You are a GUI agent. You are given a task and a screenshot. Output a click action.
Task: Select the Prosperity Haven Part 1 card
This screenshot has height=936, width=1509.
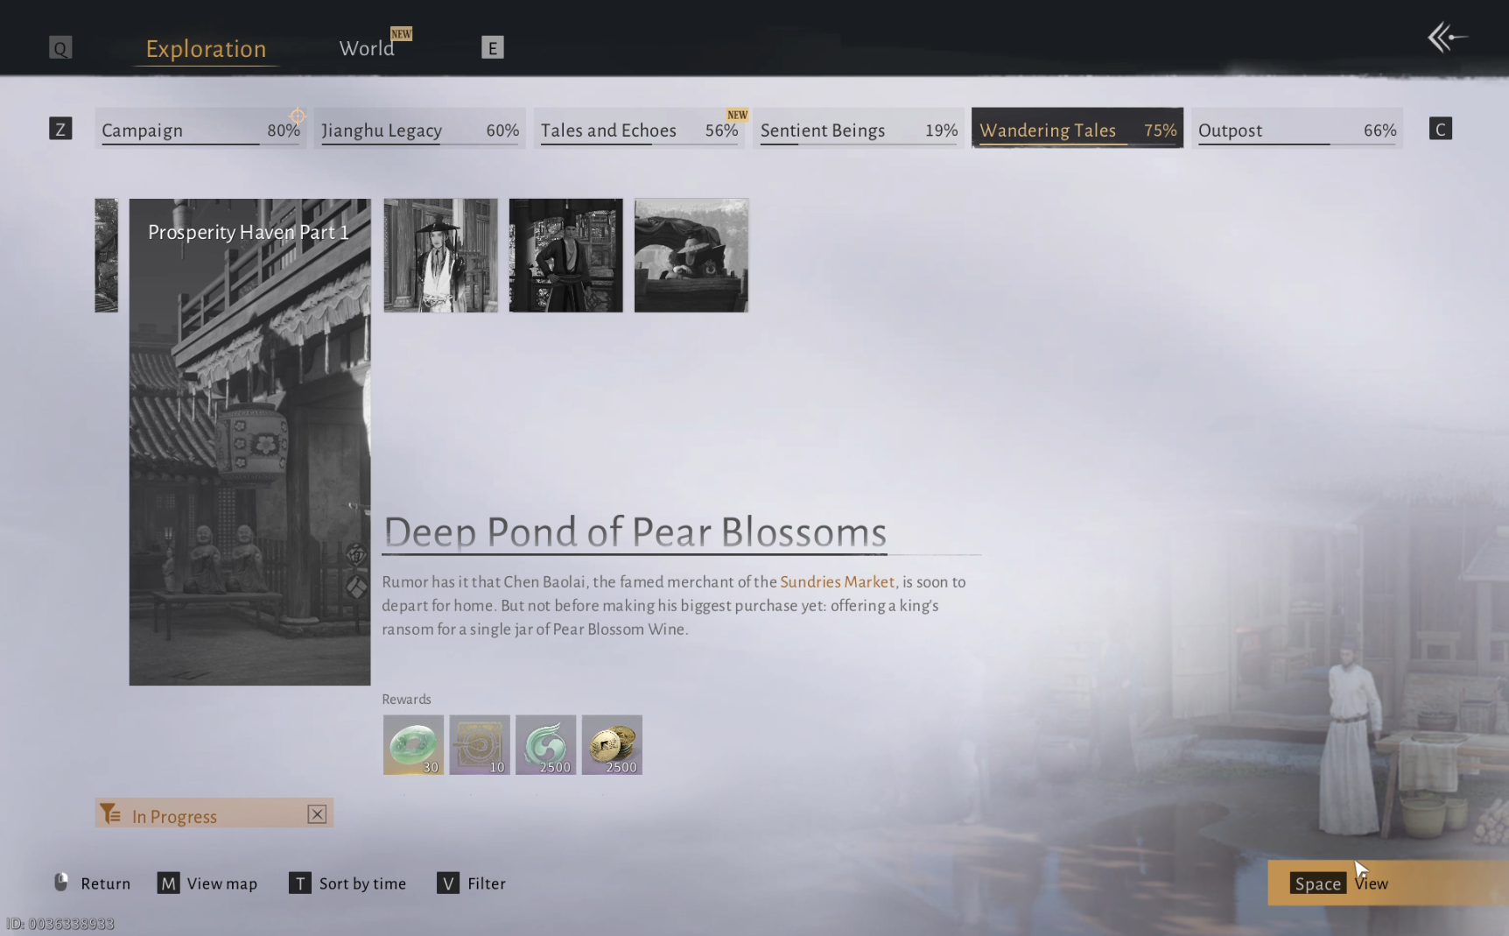[x=249, y=441]
